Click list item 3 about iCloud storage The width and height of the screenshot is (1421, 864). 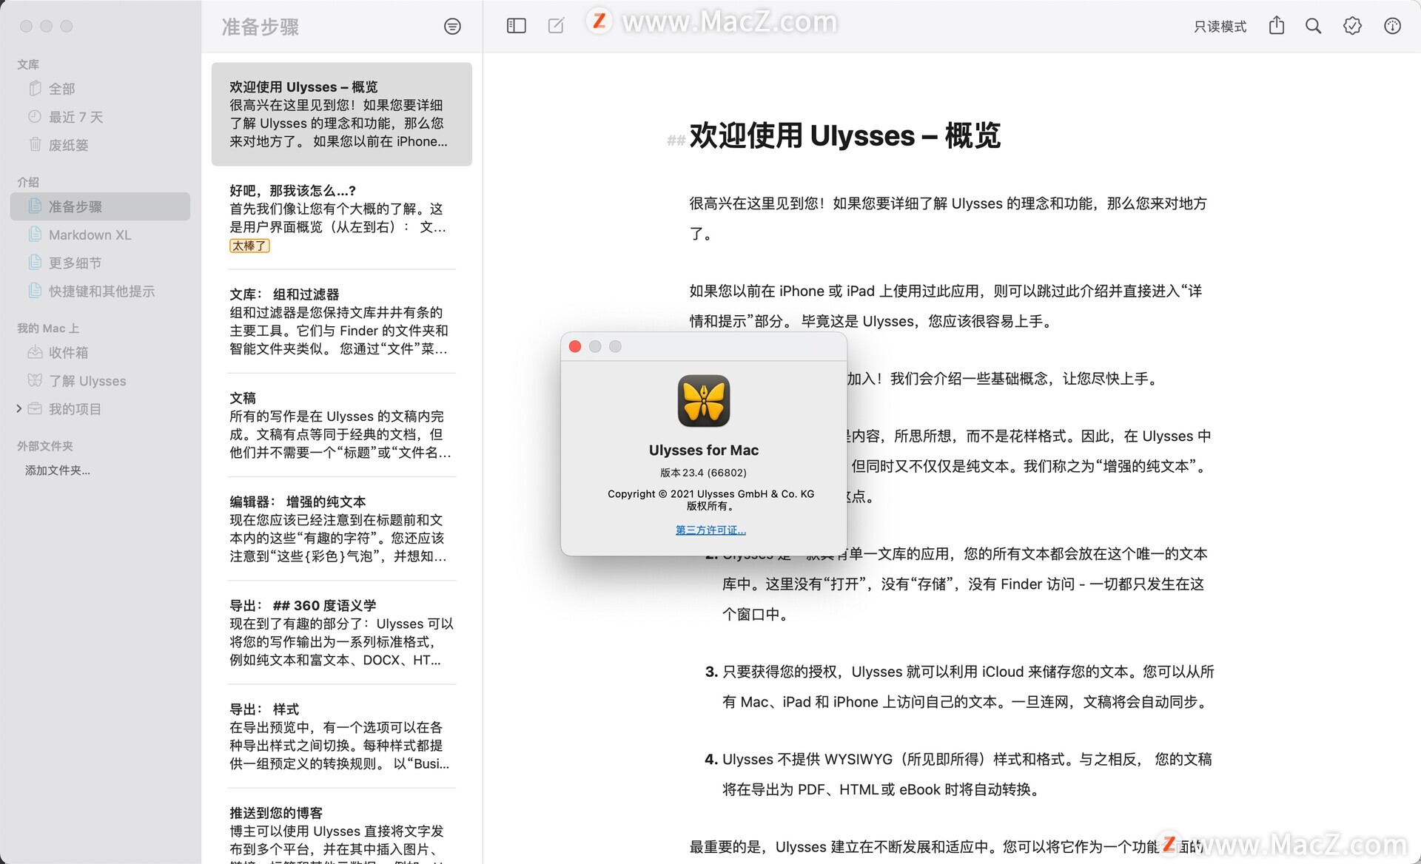coord(959,686)
